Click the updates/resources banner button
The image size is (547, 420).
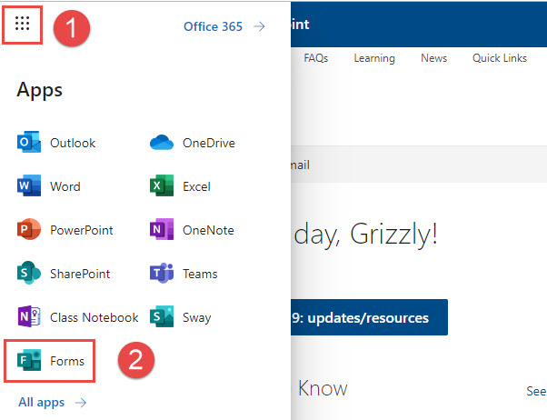370,317
